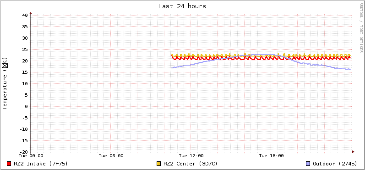The image size is (365, 170).
Task: Click the -5 y-axis tick value
Action: click(x=25, y=118)
